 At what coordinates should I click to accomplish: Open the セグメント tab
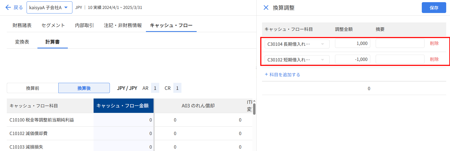pyautogui.click(x=53, y=25)
